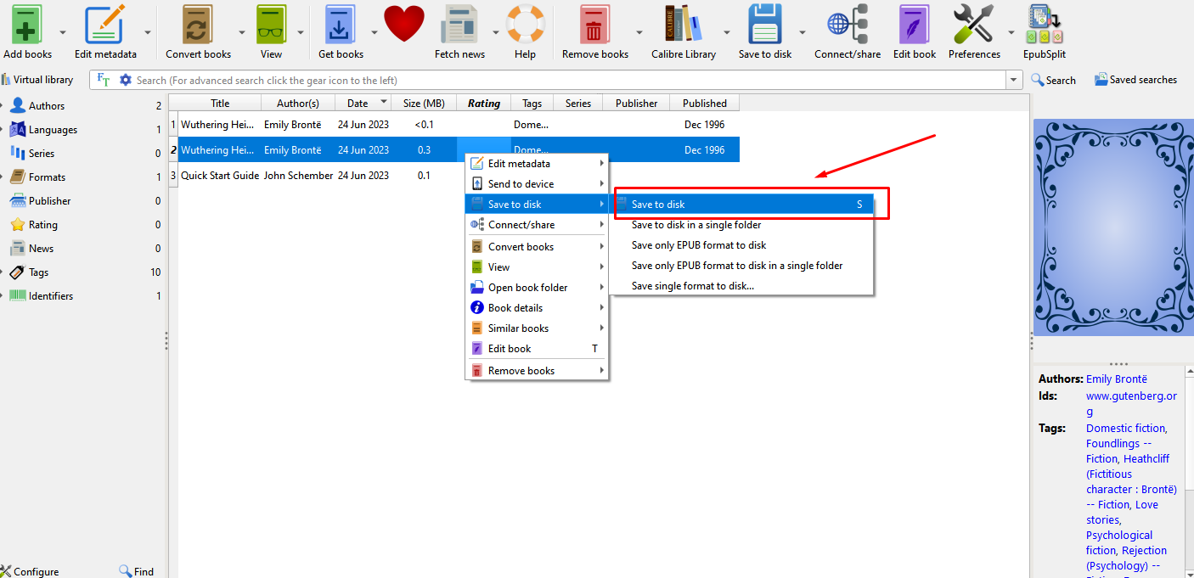Expand the Tags category in tag browser
Viewport: 1194px width, 578px height.
coord(3,272)
